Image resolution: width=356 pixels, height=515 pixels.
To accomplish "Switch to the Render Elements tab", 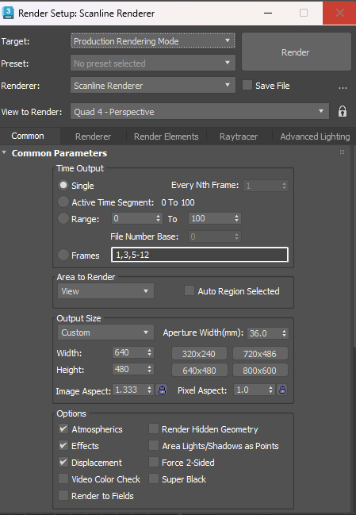I will pos(167,136).
